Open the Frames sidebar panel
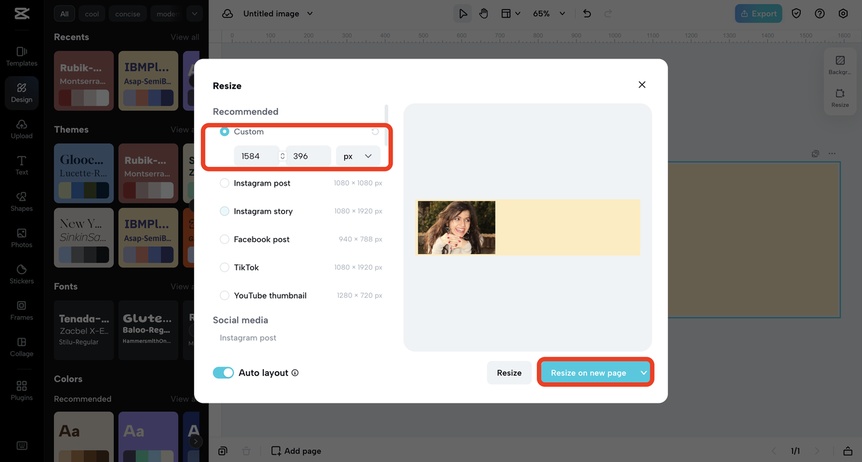 point(22,309)
